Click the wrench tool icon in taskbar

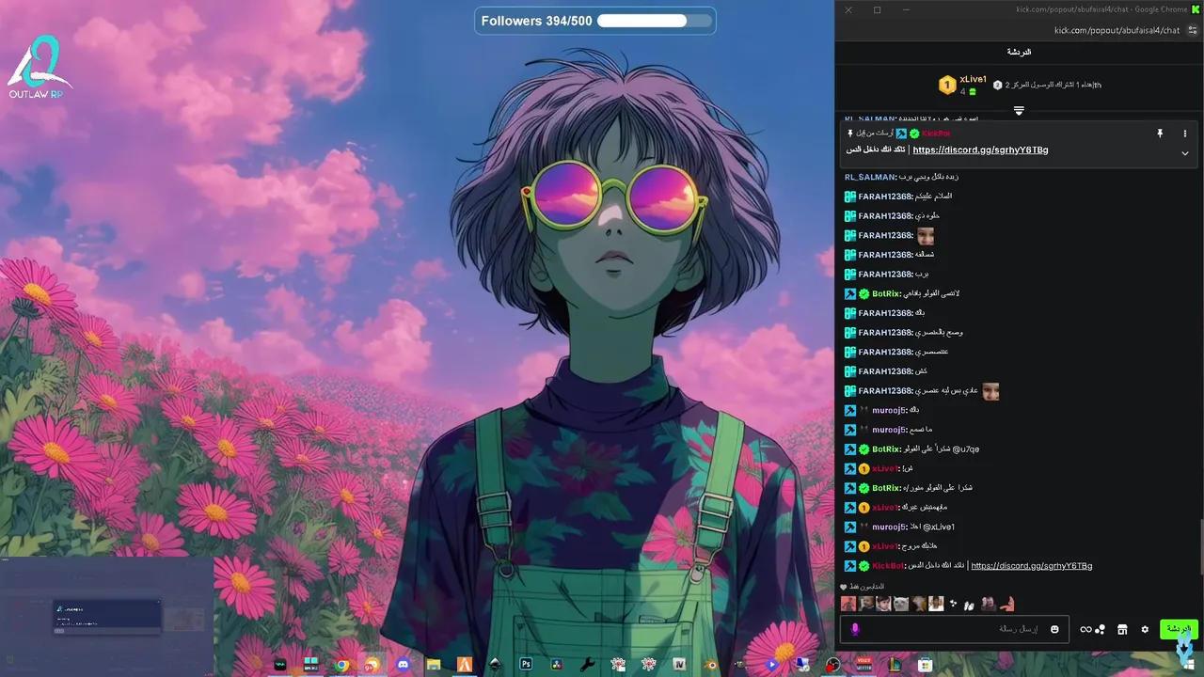click(587, 665)
